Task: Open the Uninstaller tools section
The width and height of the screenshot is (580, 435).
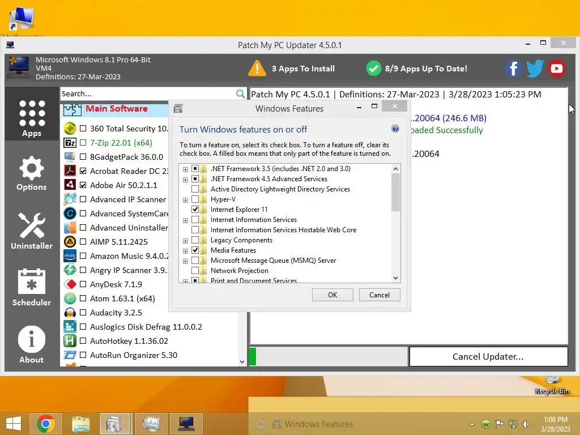Action: click(x=32, y=231)
